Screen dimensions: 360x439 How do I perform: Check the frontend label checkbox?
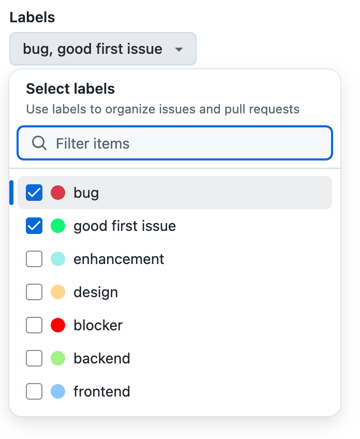click(x=34, y=391)
